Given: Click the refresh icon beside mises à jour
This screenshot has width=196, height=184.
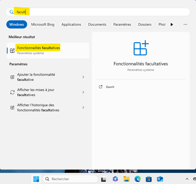Looking at the screenshot, I should pyautogui.click(x=12, y=92).
